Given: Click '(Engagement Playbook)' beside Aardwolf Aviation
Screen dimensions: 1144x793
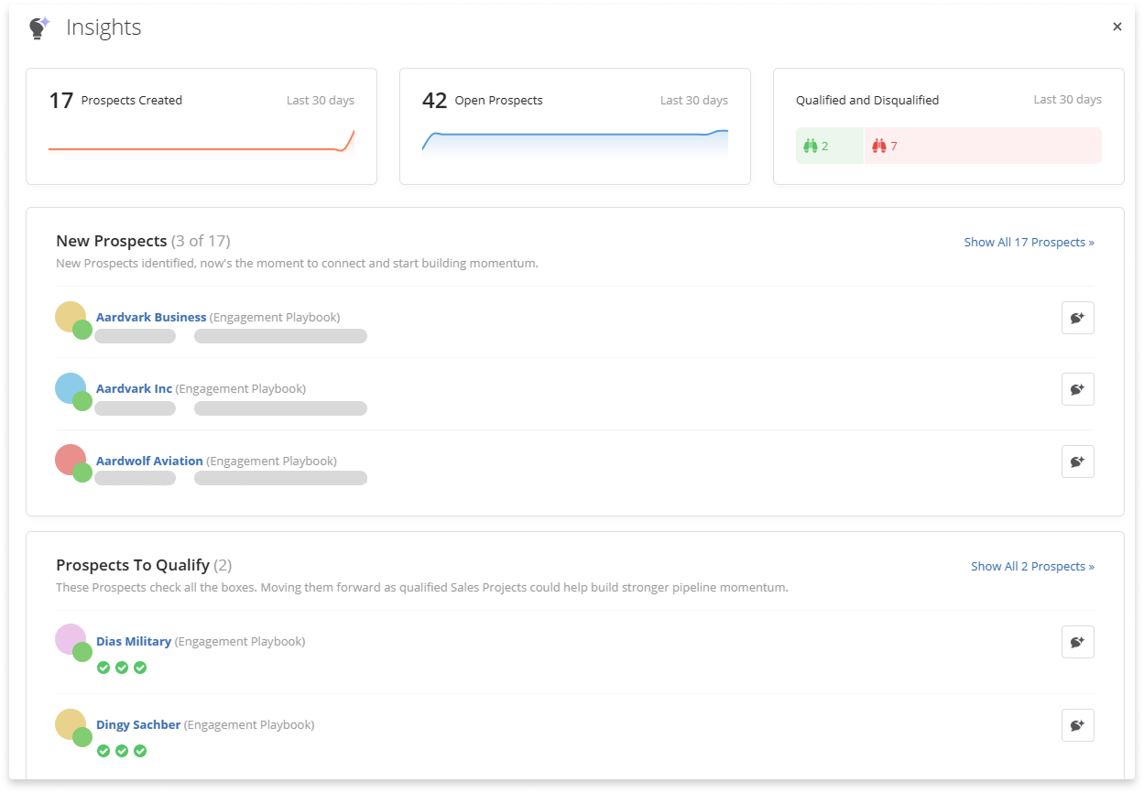Looking at the screenshot, I should [x=272, y=461].
